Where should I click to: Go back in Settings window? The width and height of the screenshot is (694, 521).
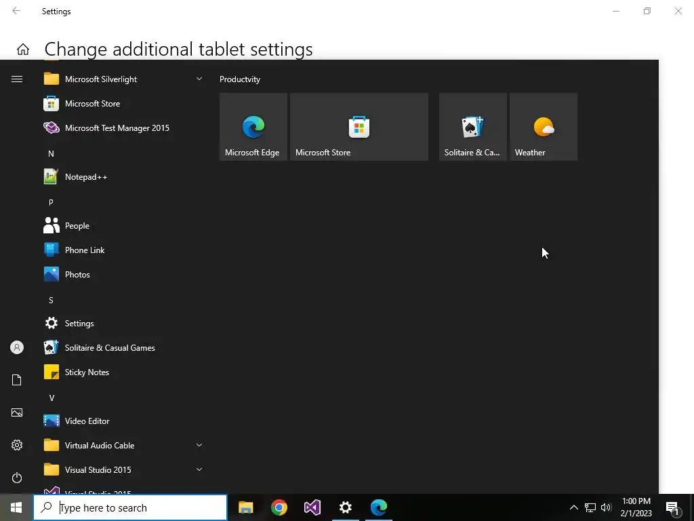16,11
